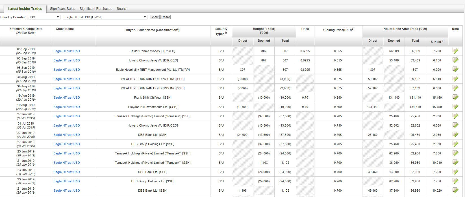
Task: Select the 6.810 percent held value
Action: tap(437, 79)
